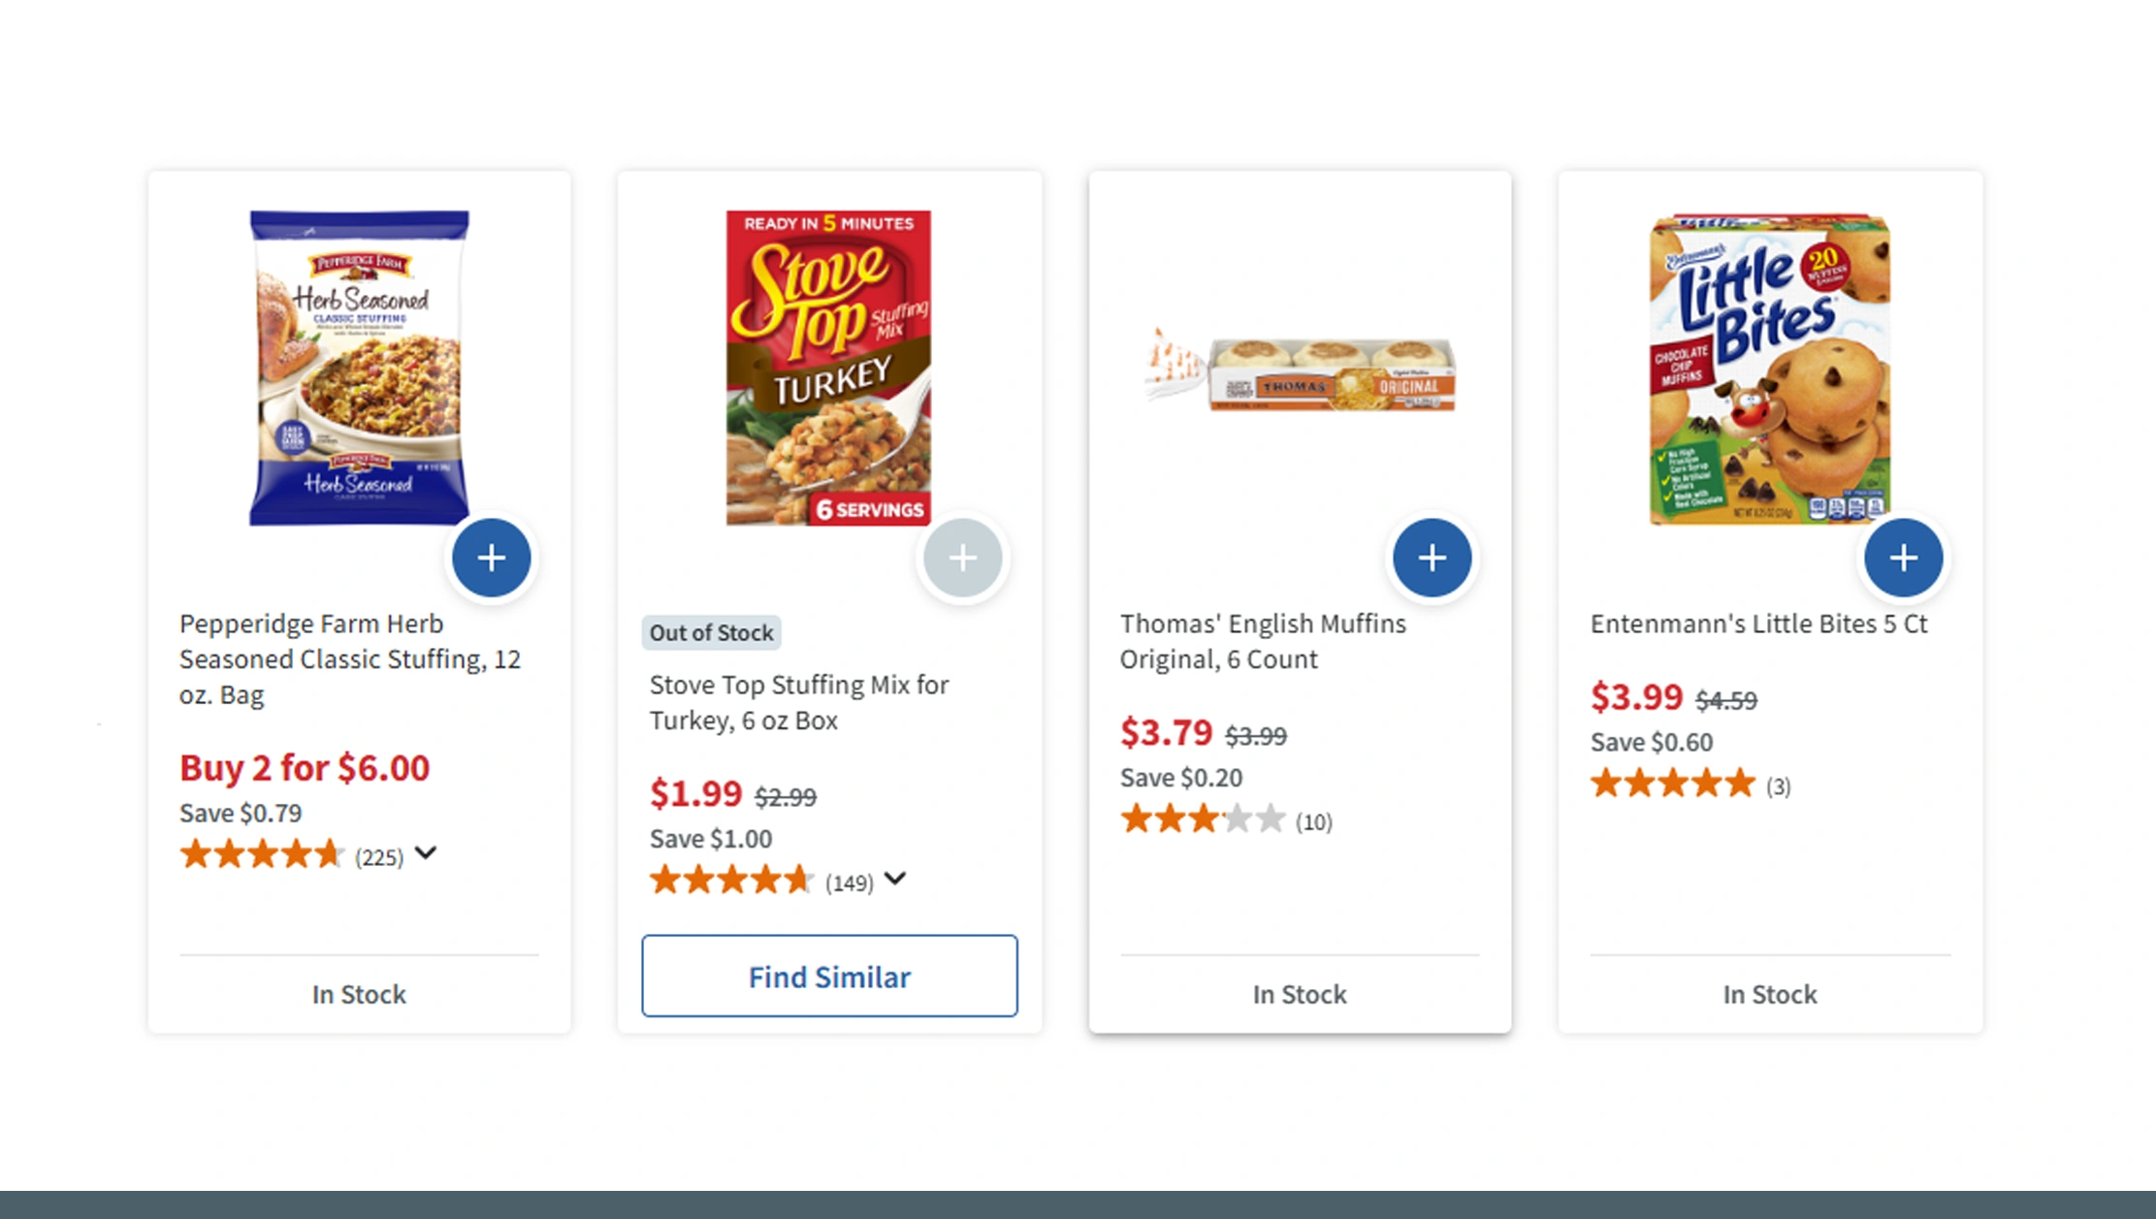The width and height of the screenshot is (2156, 1219).
Task: Click the 149 reviews count
Action: coord(850,882)
